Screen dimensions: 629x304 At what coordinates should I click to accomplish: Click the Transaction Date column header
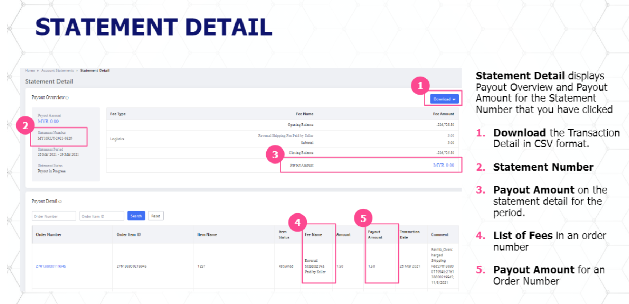(x=410, y=234)
